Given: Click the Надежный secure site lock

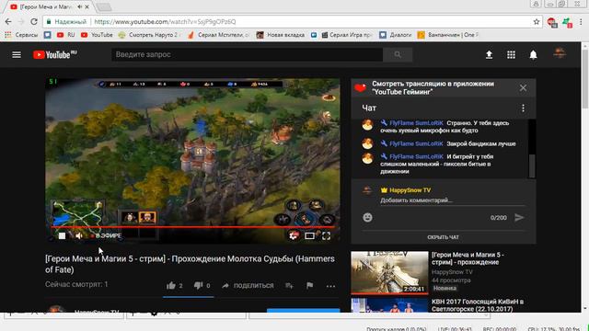Looking at the screenshot, I should pos(66,22).
